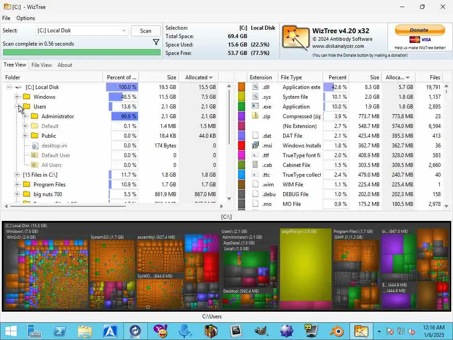Sort folder list by Size column
This screenshot has width=453, height=340.
tap(159, 77)
